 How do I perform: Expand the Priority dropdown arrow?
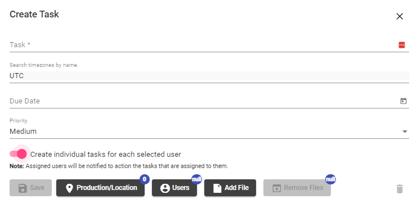point(405,132)
